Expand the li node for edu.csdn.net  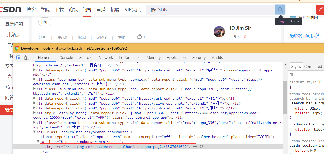[35, 70]
